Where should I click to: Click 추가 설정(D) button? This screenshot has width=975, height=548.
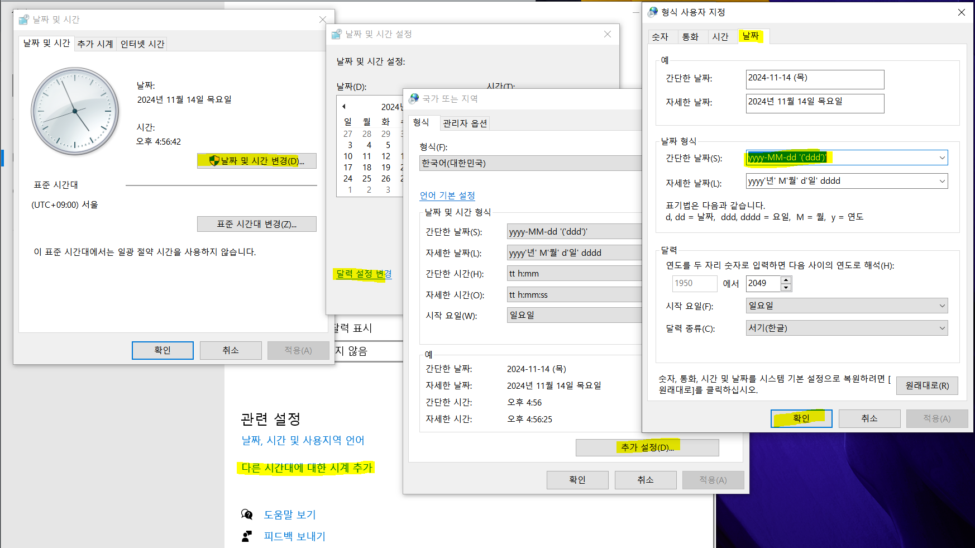point(647,447)
